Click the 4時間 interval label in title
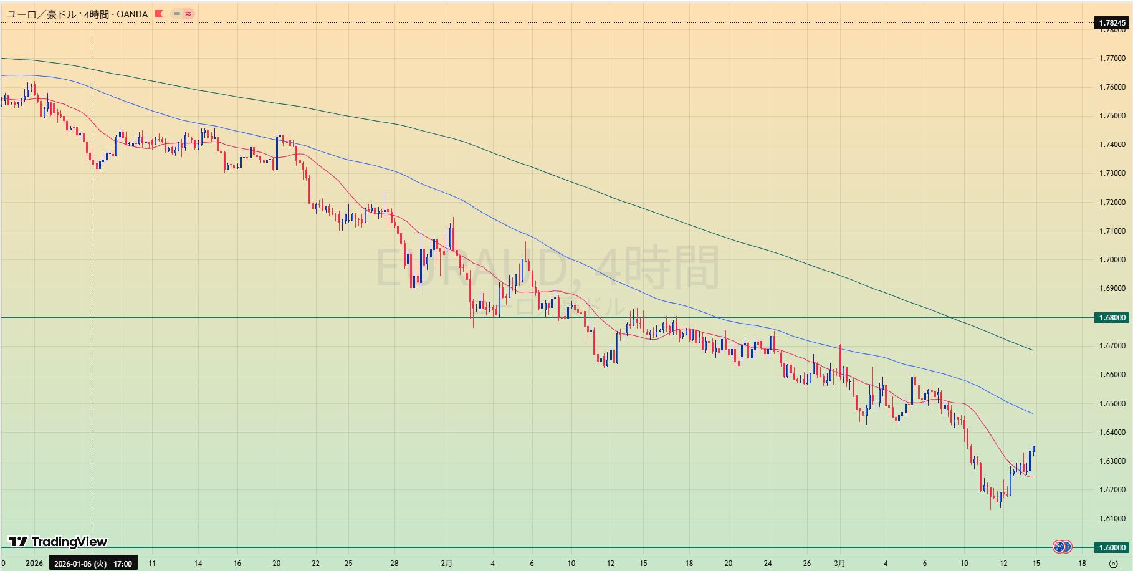This screenshot has height=571, width=1133. click(97, 14)
